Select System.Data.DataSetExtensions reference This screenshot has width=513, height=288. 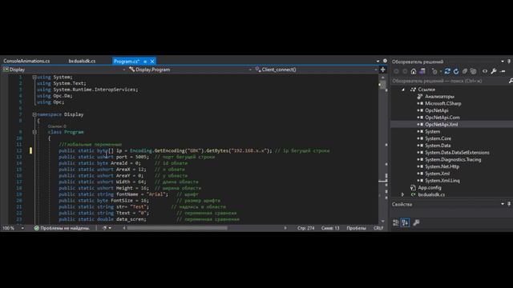(x=457, y=153)
